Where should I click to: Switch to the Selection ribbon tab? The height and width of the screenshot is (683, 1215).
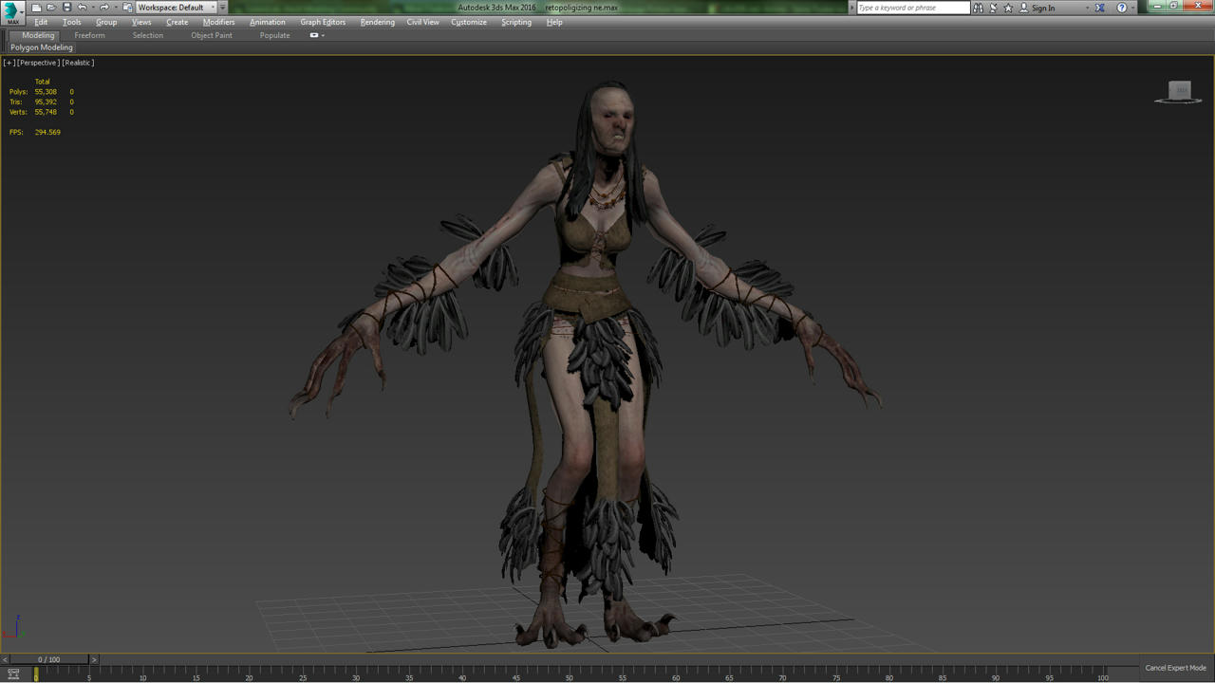[x=148, y=35]
